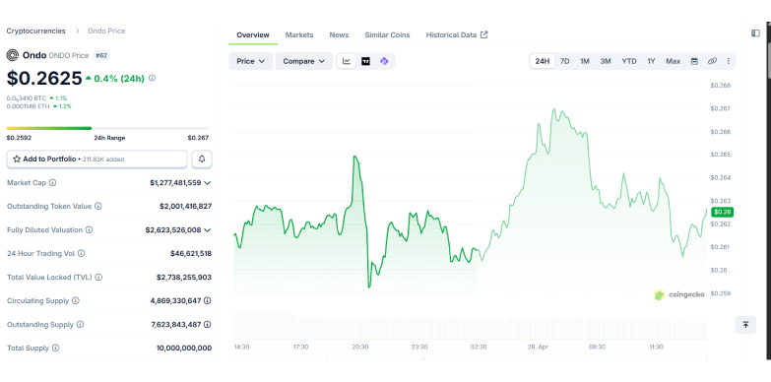The image size is (771, 382).
Task: Select 24H chart range
Action: coord(543,61)
